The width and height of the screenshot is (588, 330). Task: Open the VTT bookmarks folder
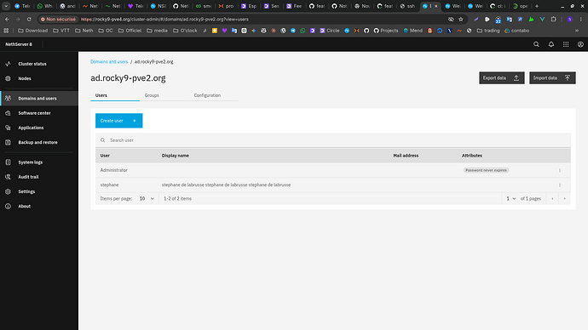(61, 31)
